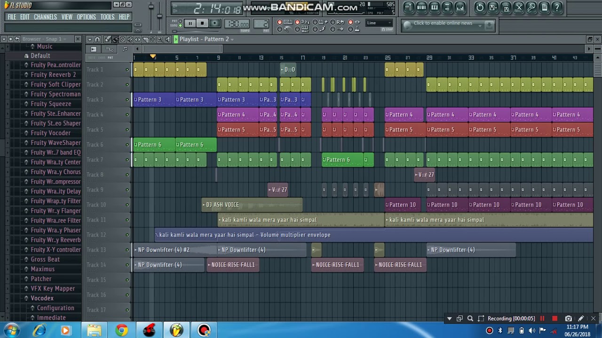
Task: Open the Mixer window
Action: point(460,8)
